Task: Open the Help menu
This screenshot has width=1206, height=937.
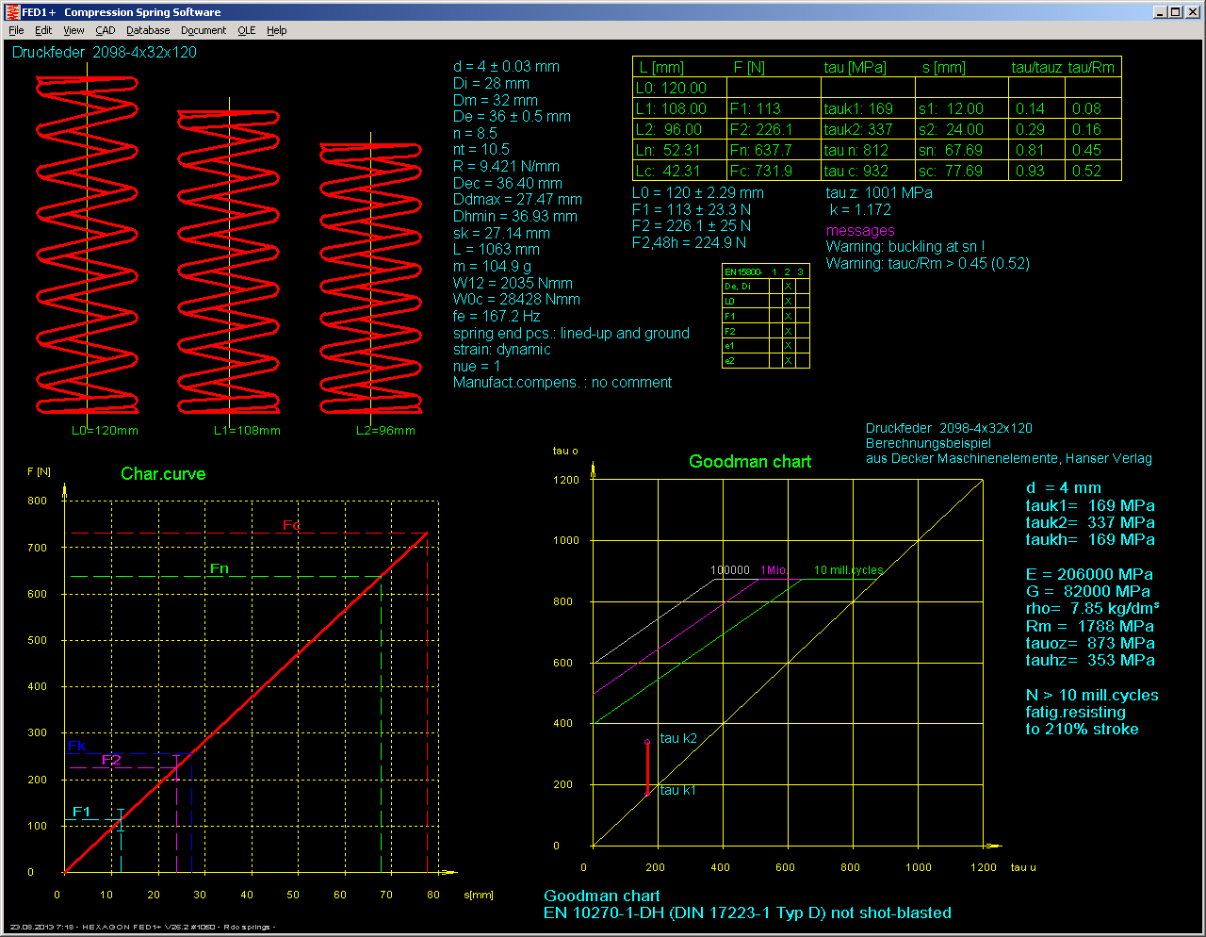Action: tap(276, 30)
